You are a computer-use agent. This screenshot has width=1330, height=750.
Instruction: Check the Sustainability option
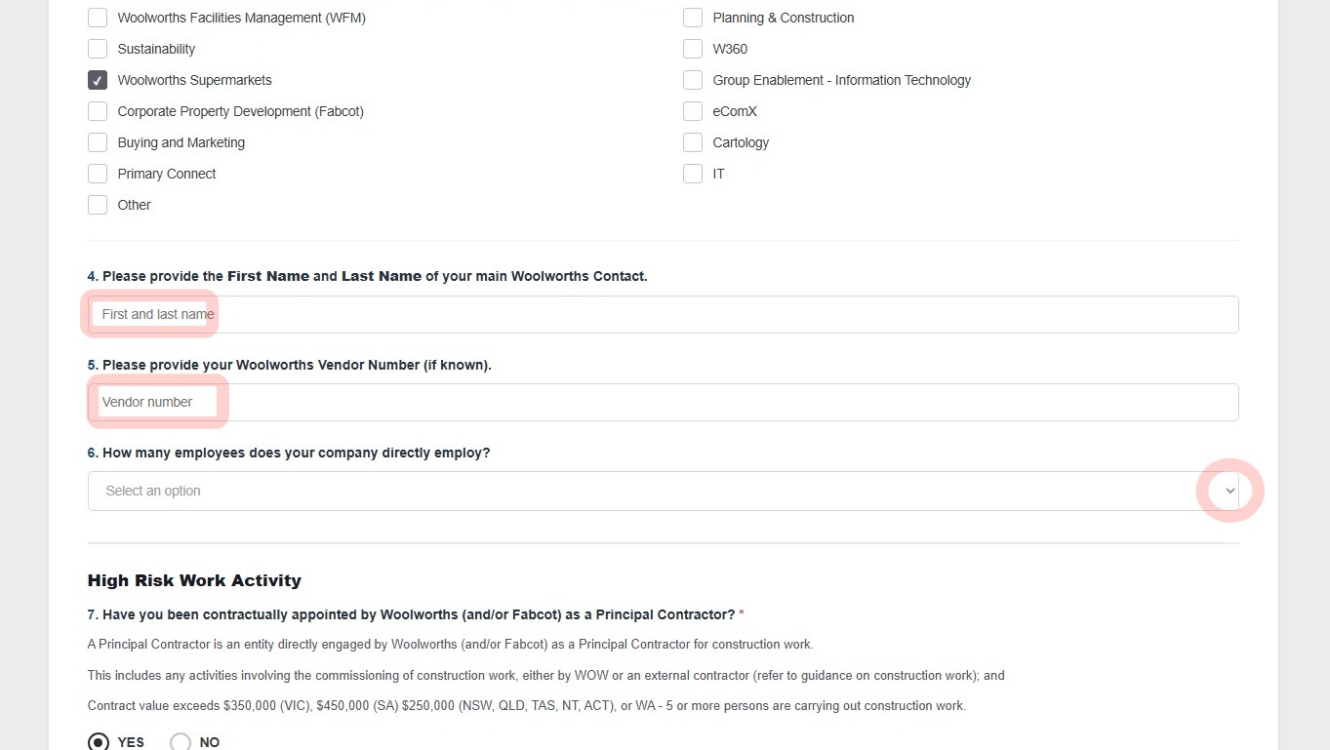point(98,49)
